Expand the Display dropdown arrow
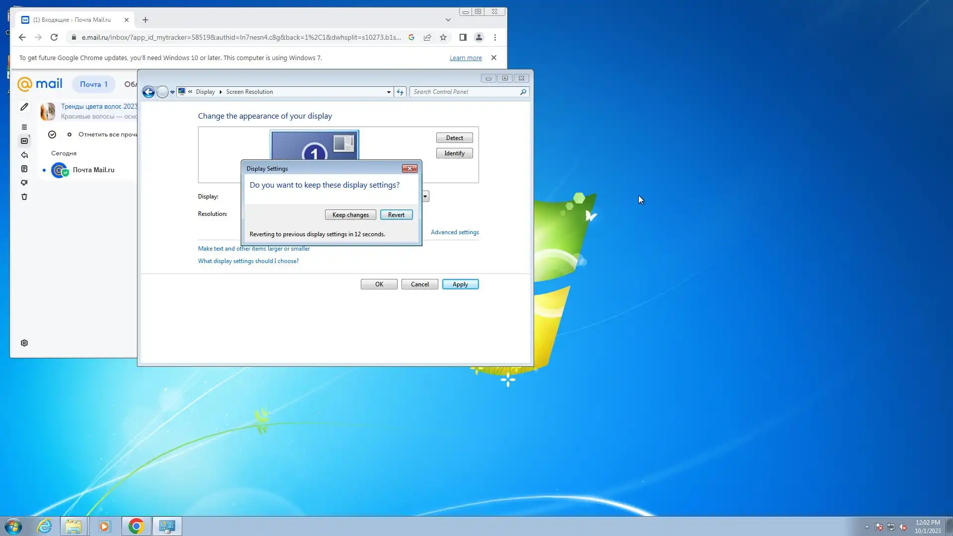The height and width of the screenshot is (536, 953). click(x=425, y=197)
